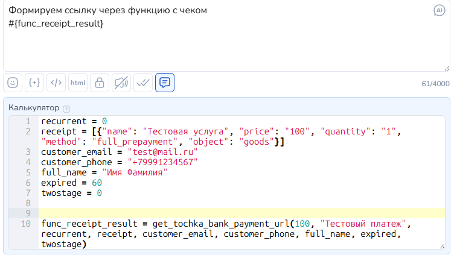Click the resize handle of calculator editor

(441, 246)
